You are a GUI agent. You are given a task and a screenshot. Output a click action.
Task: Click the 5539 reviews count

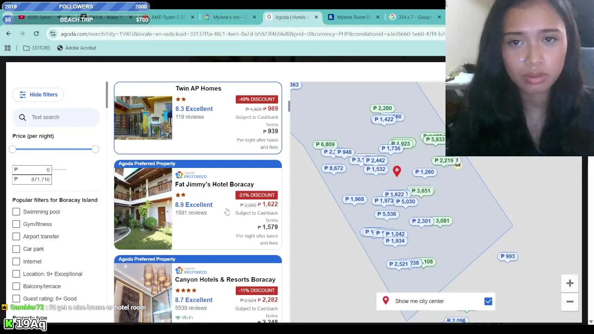(191, 308)
